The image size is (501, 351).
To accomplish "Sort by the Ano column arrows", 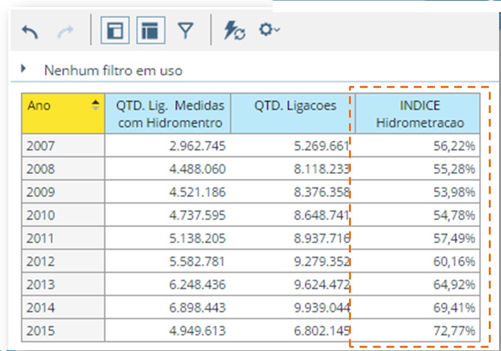I will [96, 105].
